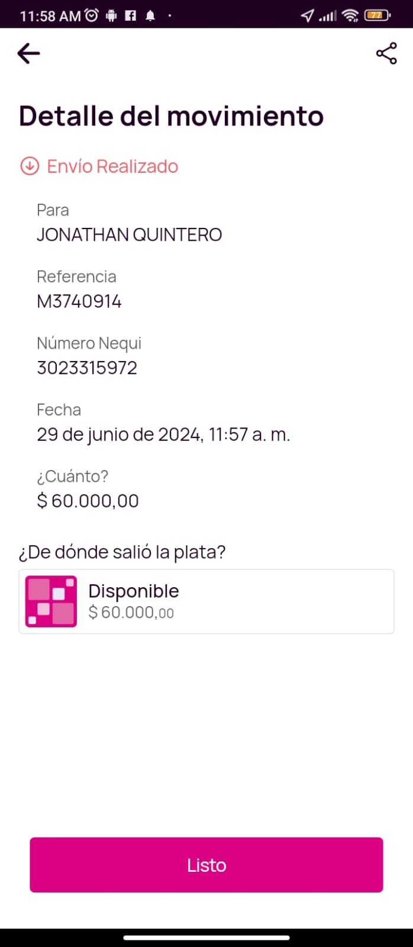Tap the location arrow status icon
413x947 pixels.
pos(307,15)
